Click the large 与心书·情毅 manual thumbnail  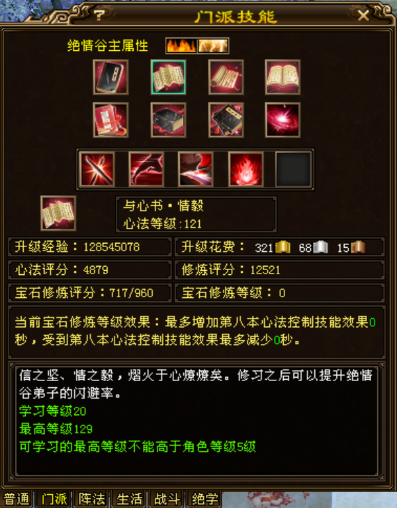[x=58, y=213]
